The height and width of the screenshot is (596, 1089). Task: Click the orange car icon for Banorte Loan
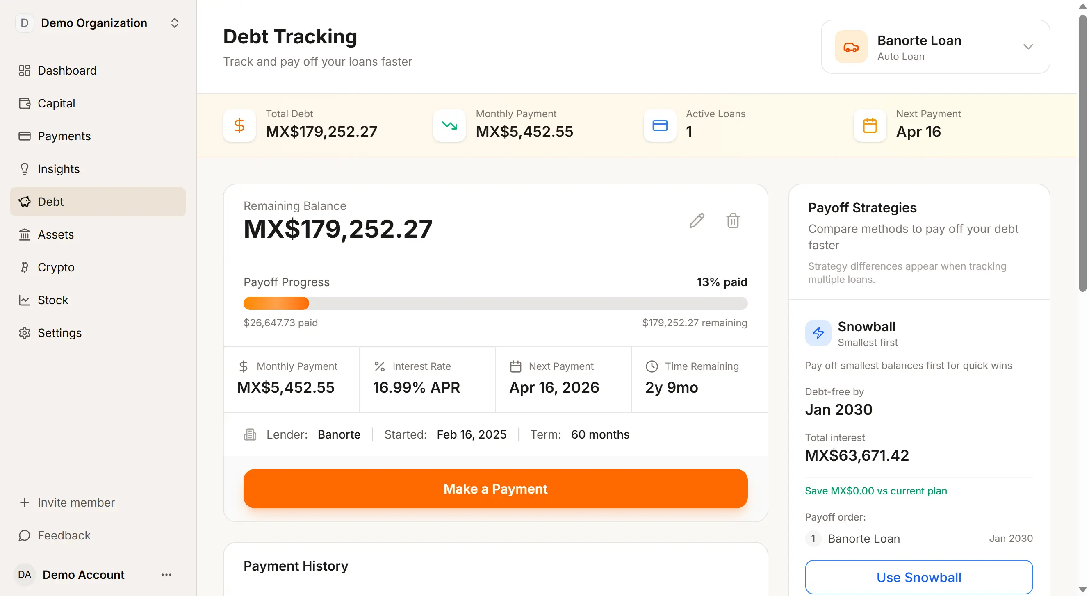pos(851,47)
